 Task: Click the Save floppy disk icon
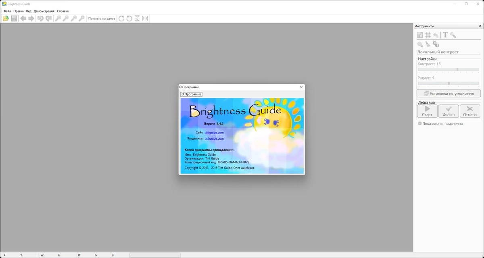14,19
